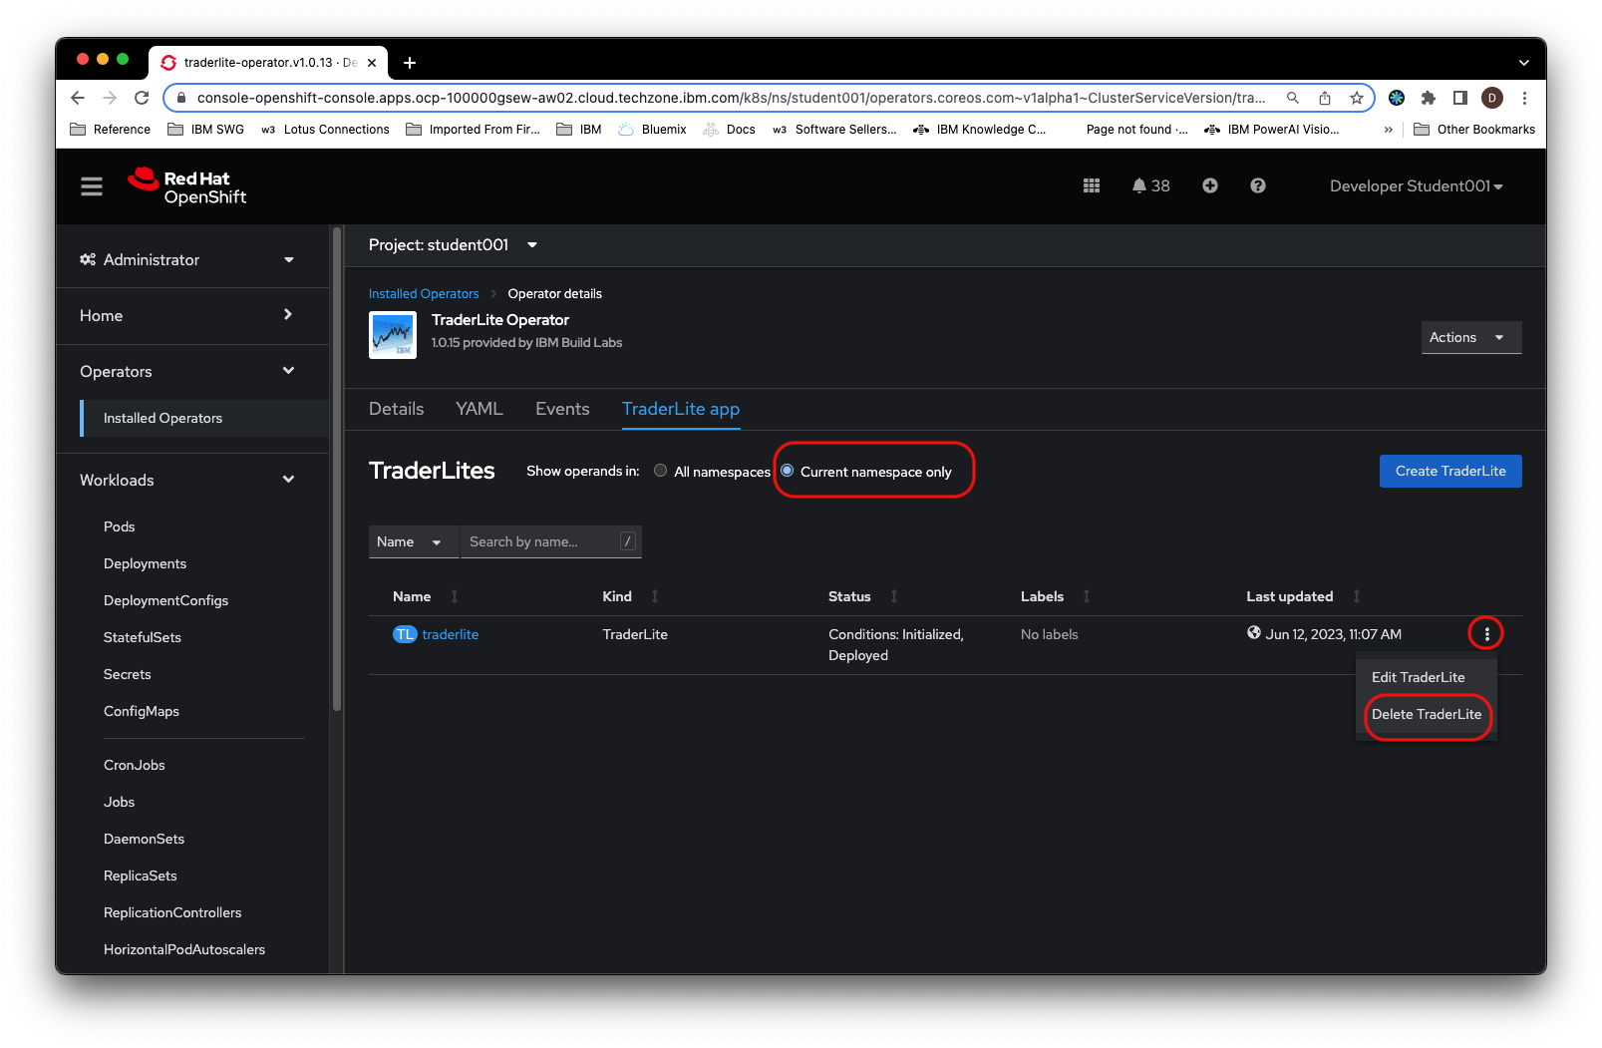This screenshot has height=1048, width=1602.
Task: Open the Project student001 dropdown
Action: click(x=454, y=245)
